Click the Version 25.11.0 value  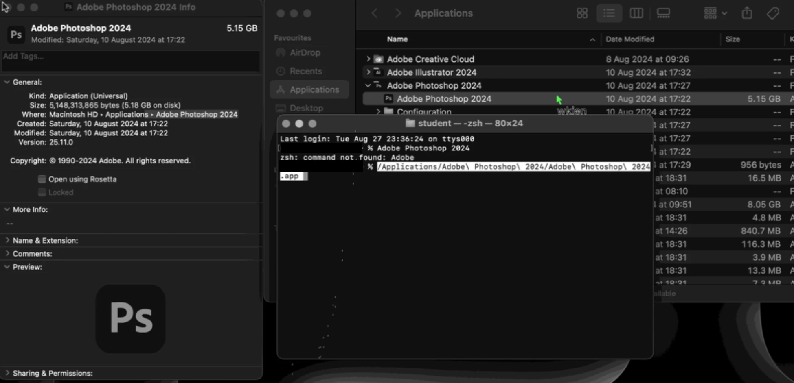(x=61, y=142)
